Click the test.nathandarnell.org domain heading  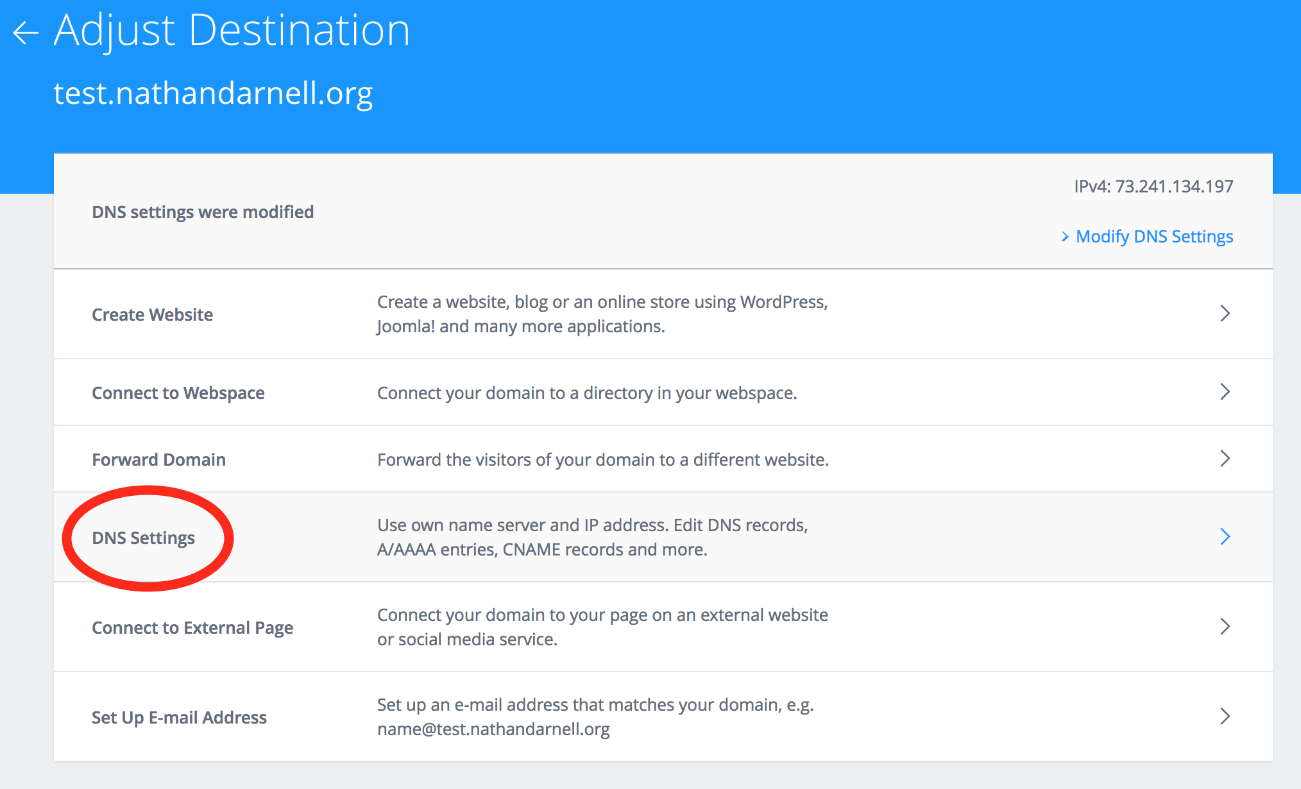(213, 94)
